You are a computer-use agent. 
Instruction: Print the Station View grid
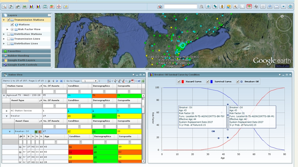coord(129,81)
